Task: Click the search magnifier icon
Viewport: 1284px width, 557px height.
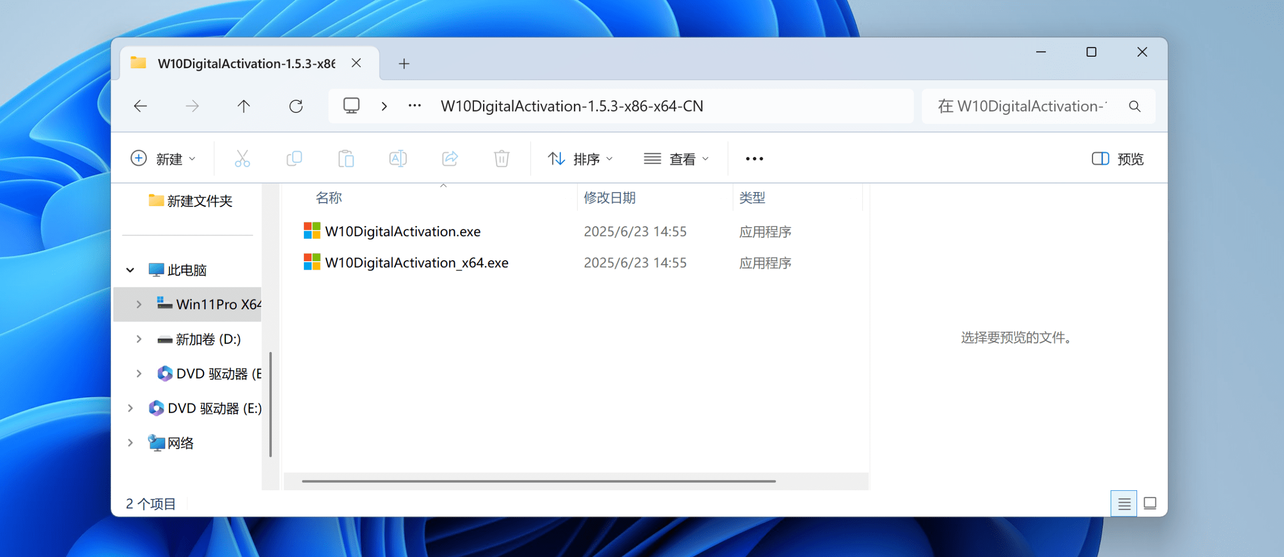Action: pyautogui.click(x=1135, y=106)
